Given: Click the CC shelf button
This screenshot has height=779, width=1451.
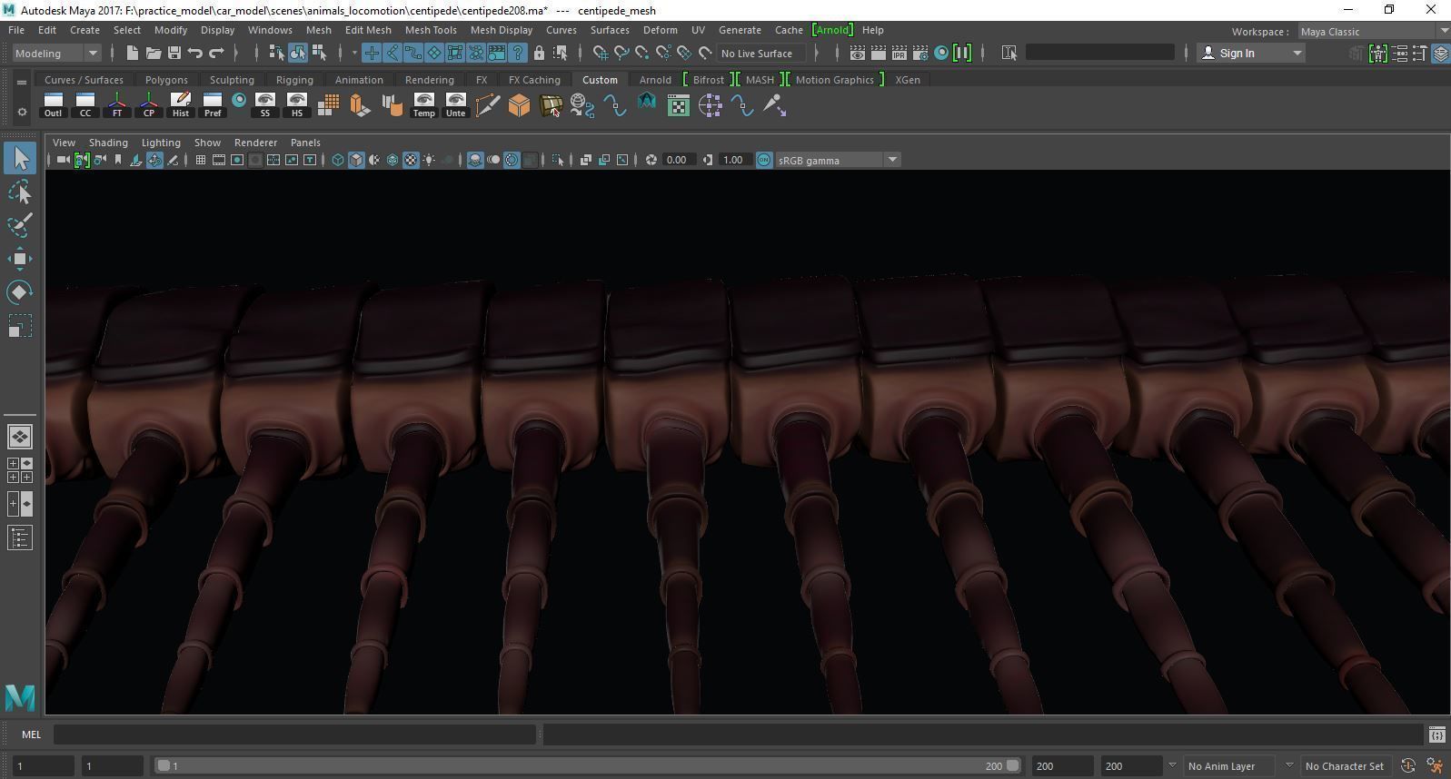Looking at the screenshot, I should [x=85, y=105].
